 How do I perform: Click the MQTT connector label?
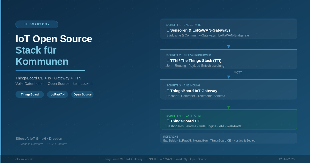(x=238, y=72)
